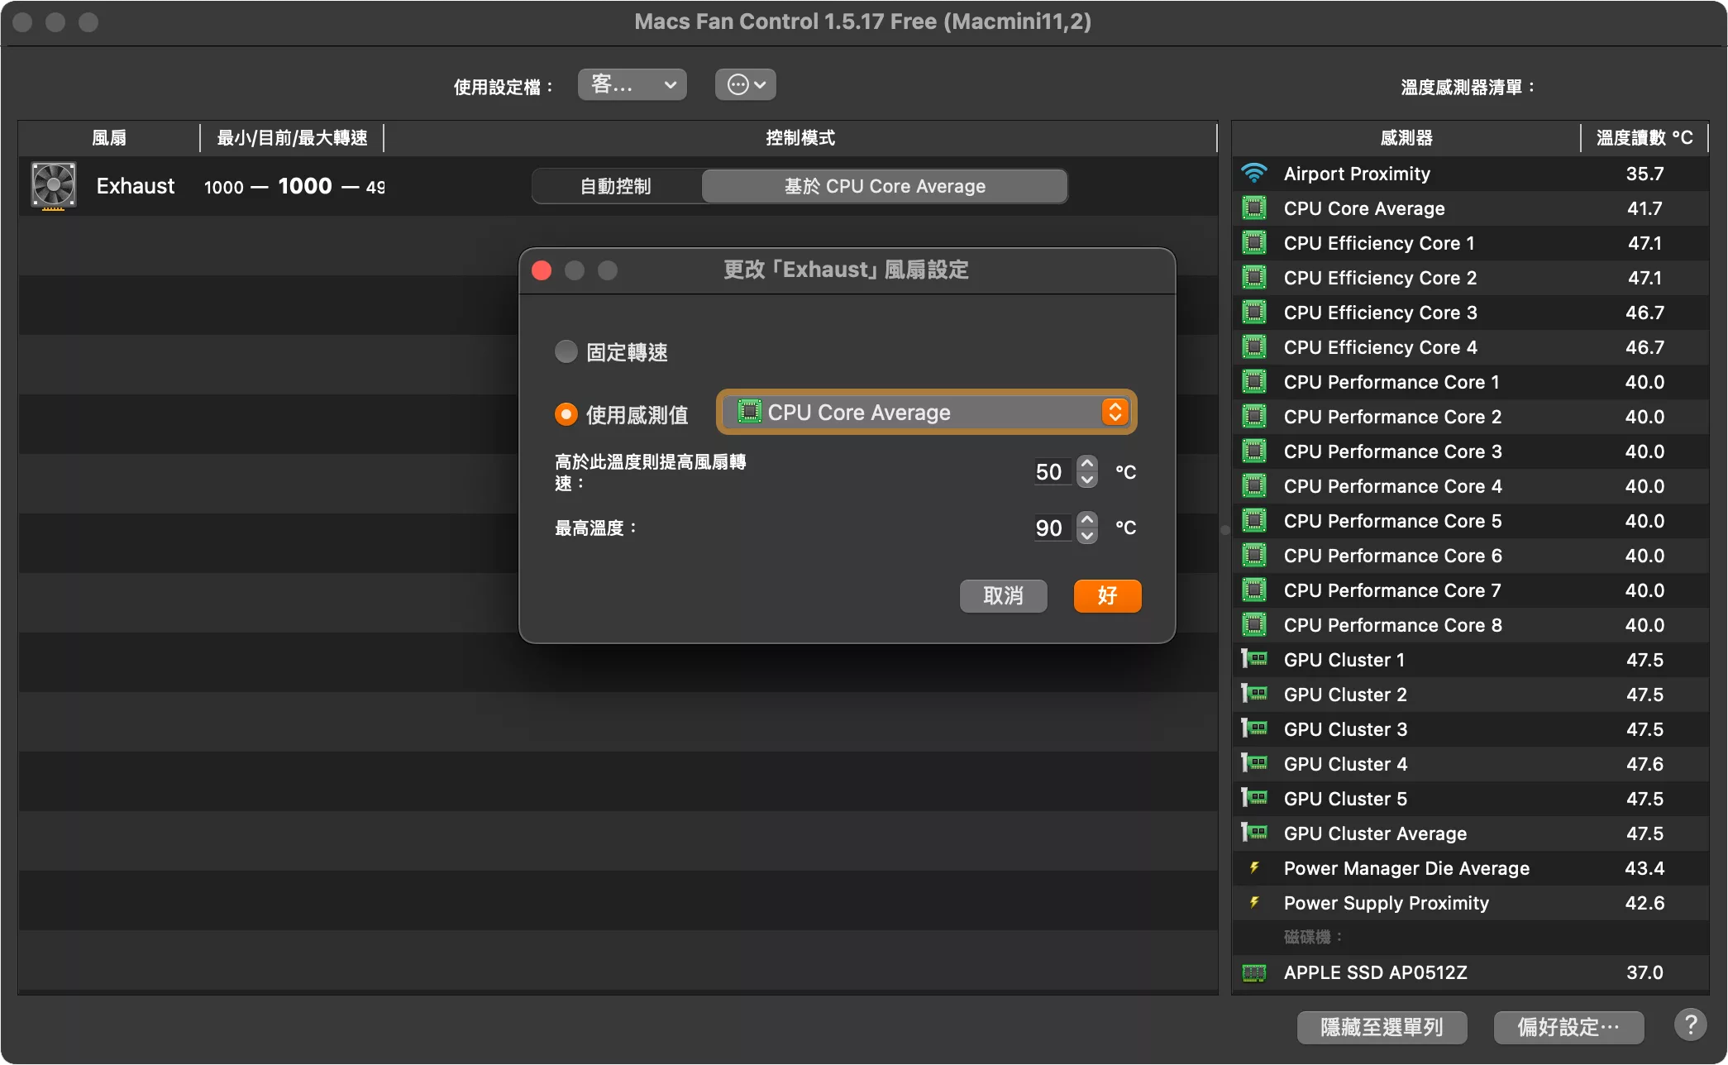This screenshot has height=1065, width=1728.
Task: Increase the 90°C max temperature stepper
Action: 1087,519
